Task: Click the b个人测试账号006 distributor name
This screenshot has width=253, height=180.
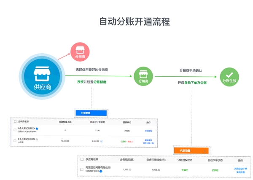Action: (27, 139)
